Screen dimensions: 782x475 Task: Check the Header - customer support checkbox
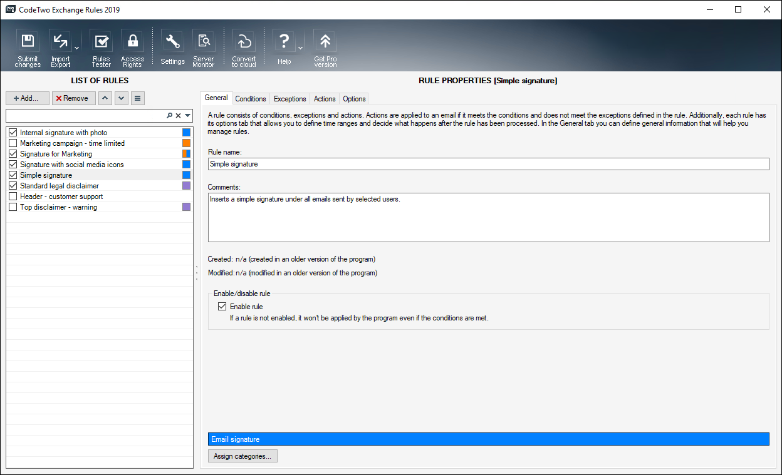click(x=13, y=197)
